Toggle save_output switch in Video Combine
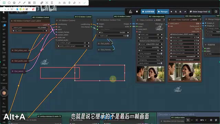The height and width of the screenshot is (124, 220). coord(161,63)
